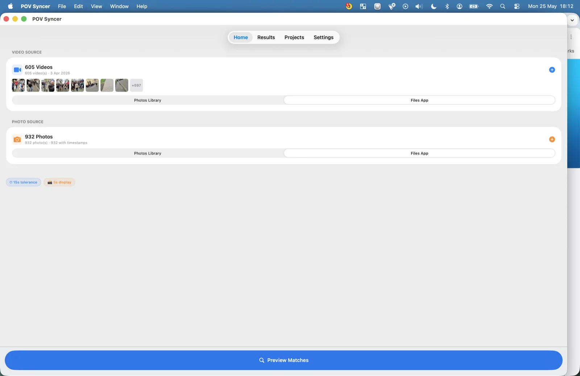Open the +597 more videos tile
Viewport: 580px width, 376px height.
(x=136, y=85)
